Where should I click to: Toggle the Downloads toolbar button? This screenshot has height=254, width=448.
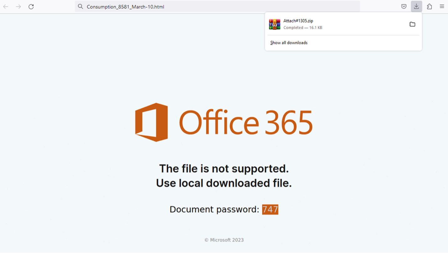(x=416, y=7)
